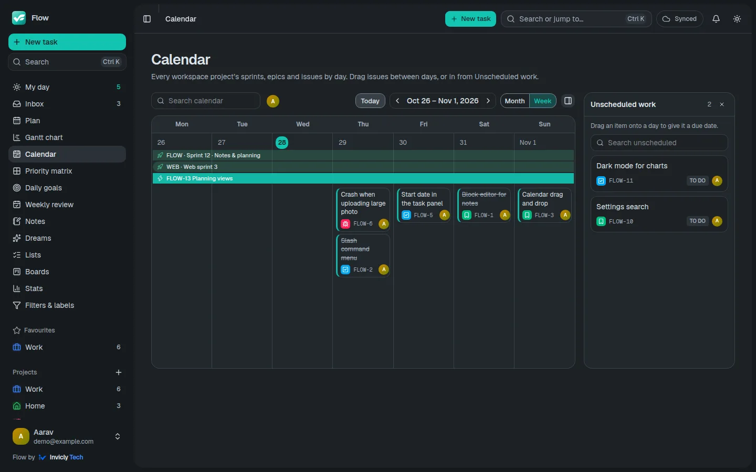
Task: Open the FLOW-13 Planning views epic bar
Action: pos(363,178)
